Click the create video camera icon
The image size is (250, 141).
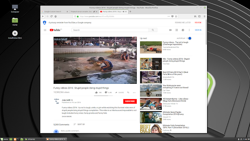coord(170,30)
